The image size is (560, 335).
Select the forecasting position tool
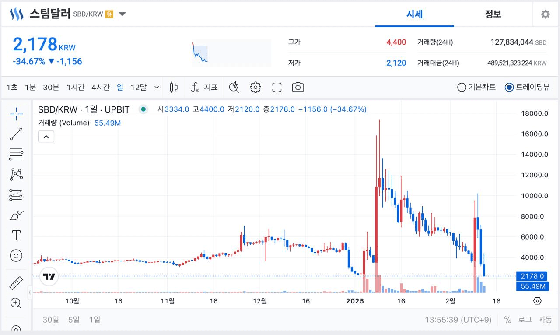click(16, 195)
